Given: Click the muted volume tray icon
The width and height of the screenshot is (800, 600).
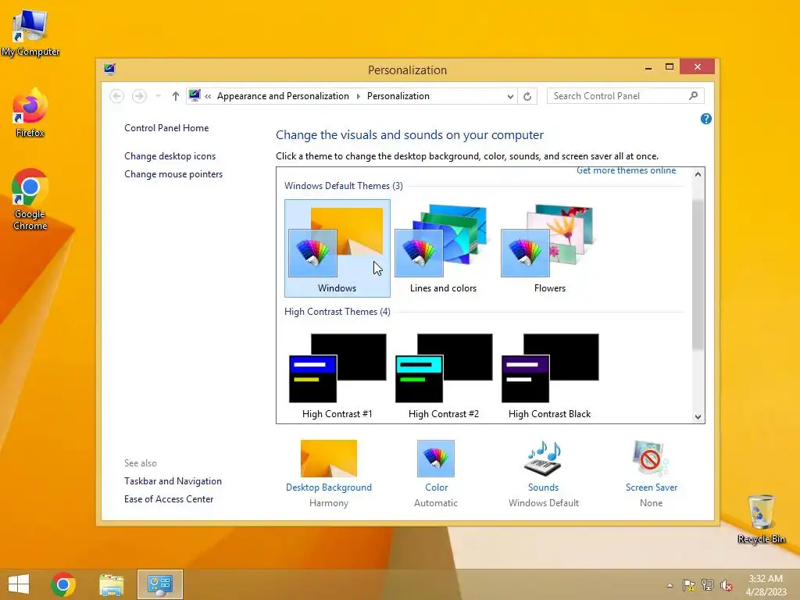Looking at the screenshot, I should [727, 585].
